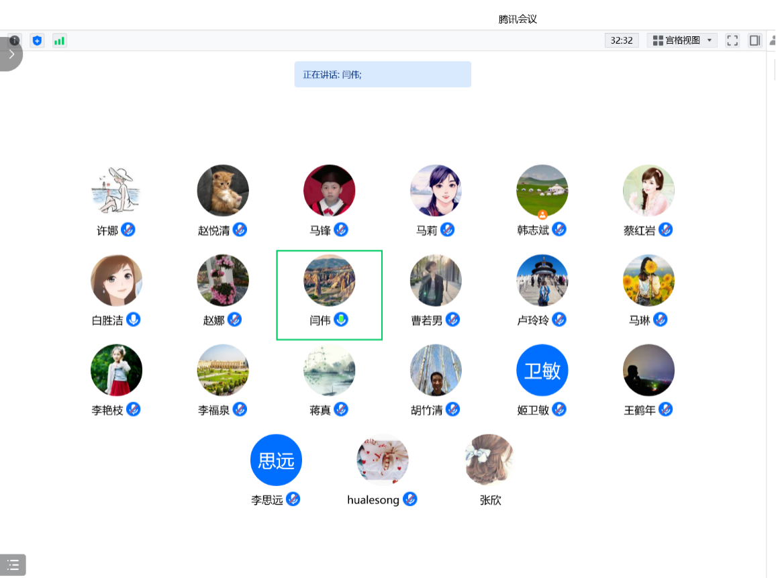Click the 32:32 meeting timer
This screenshot has height=578, width=776.
(x=622, y=40)
